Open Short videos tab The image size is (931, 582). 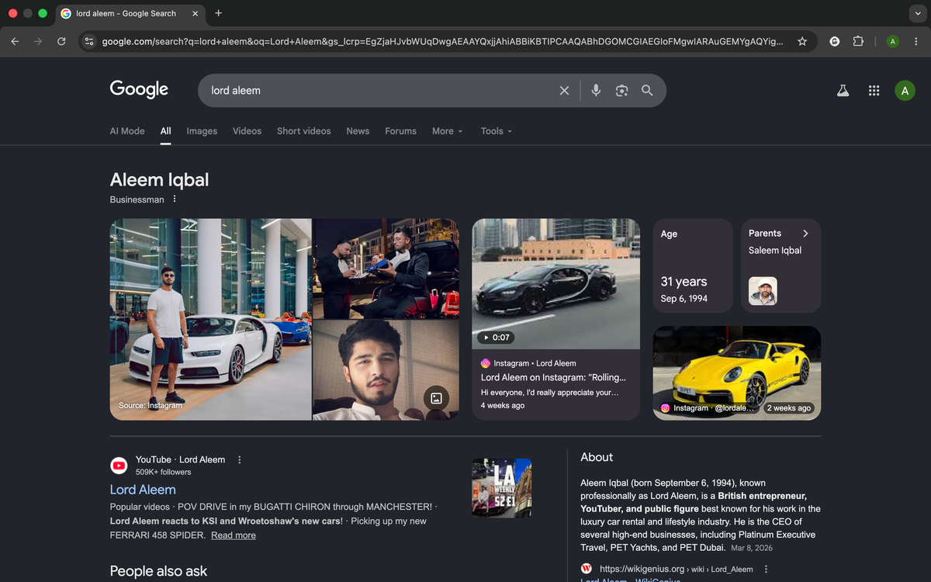click(x=304, y=131)
